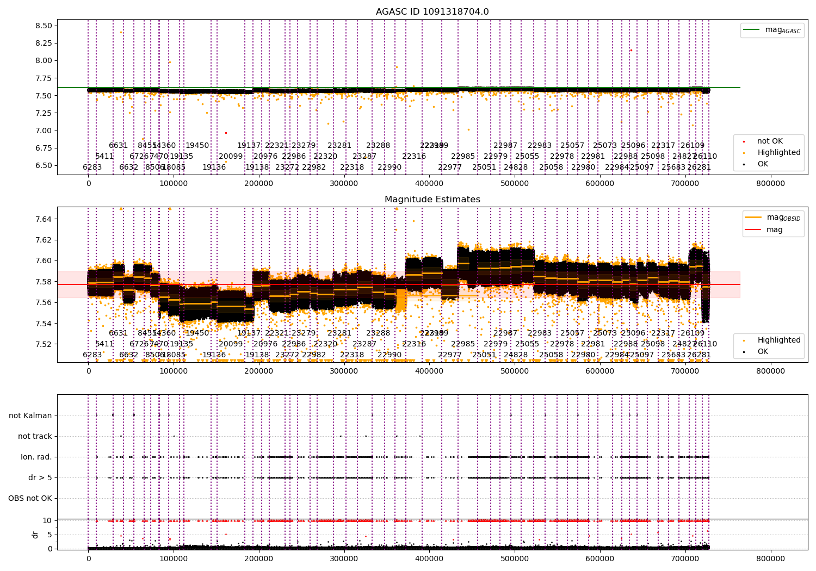Click the 'Magnitude Estimates' plot title

point(432,200)
